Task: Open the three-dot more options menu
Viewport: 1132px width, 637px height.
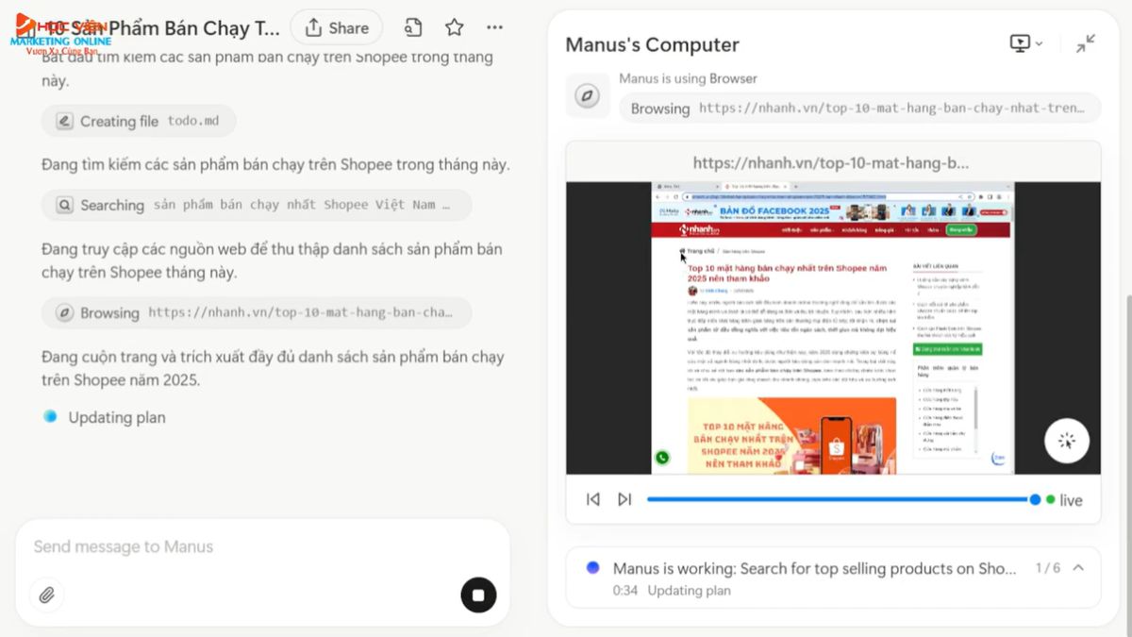Action: pos(494,27)
